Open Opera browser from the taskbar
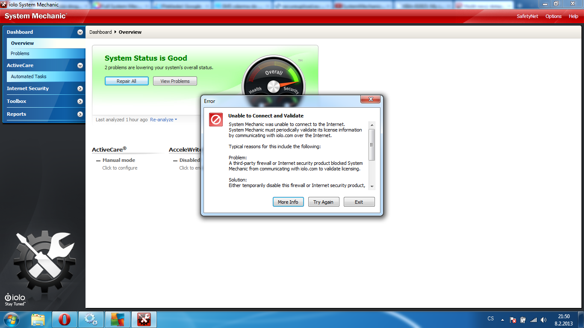The height and width of the screenshot is (328, 584). click(x=65, y=319)
